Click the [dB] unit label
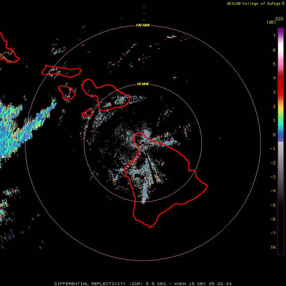Image resolution: width=286 pixels, height=286 pixels. (x=271, y=22)
